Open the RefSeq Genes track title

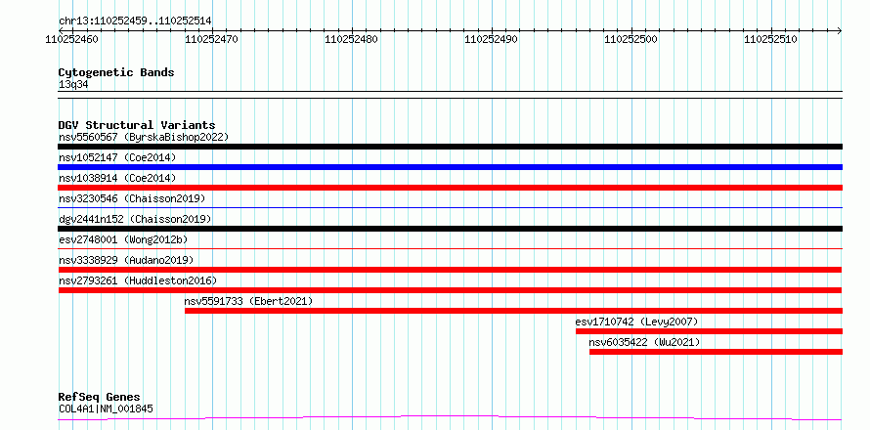pos(100,398)
